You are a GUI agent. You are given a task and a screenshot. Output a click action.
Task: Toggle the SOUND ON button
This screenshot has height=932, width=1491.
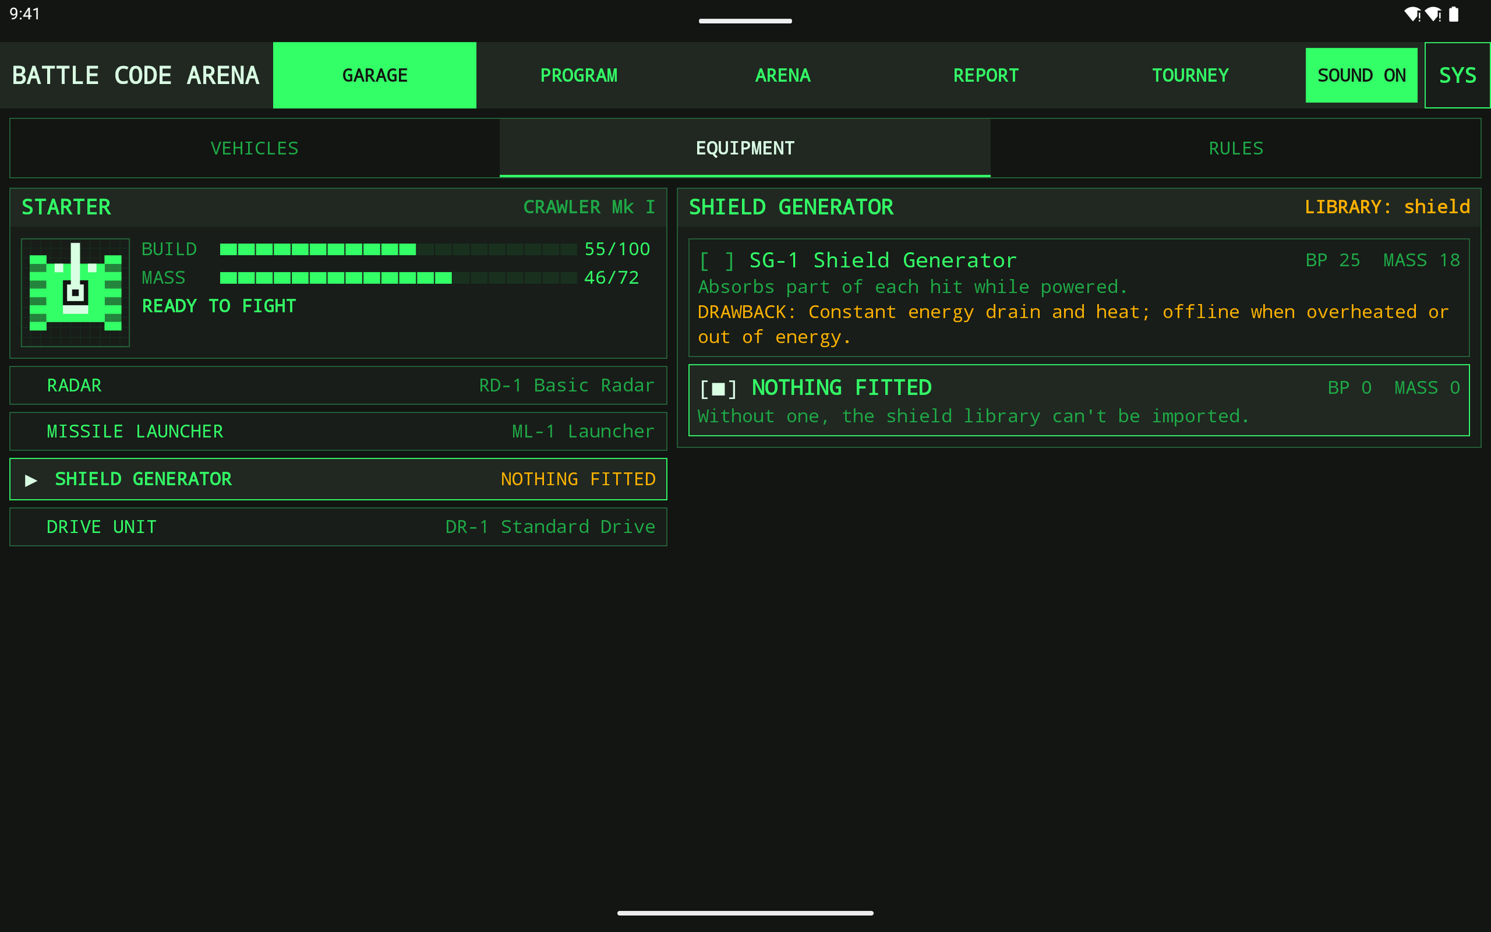[1361, 75]
